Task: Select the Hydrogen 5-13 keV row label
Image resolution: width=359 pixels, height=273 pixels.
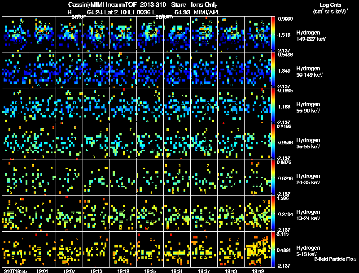Action: coord(308,251)
